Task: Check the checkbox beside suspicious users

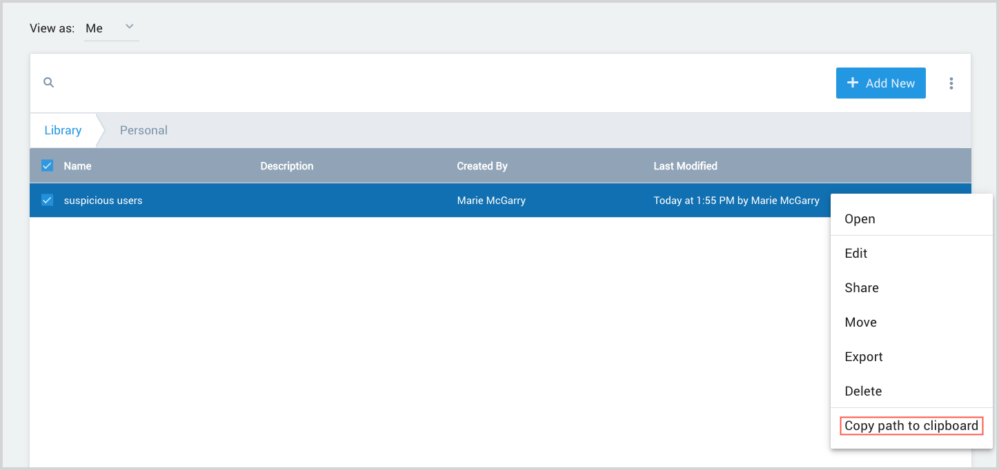Action: (x=47, y=200)
